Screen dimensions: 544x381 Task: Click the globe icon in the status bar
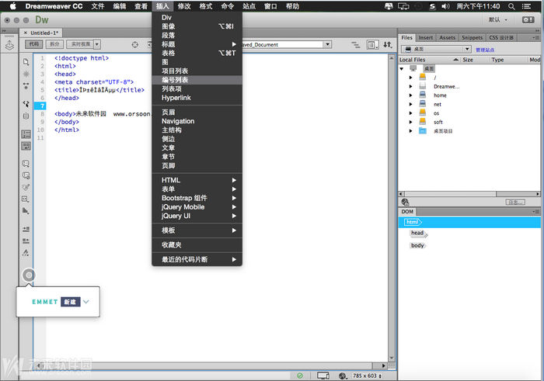click(343, 376)
